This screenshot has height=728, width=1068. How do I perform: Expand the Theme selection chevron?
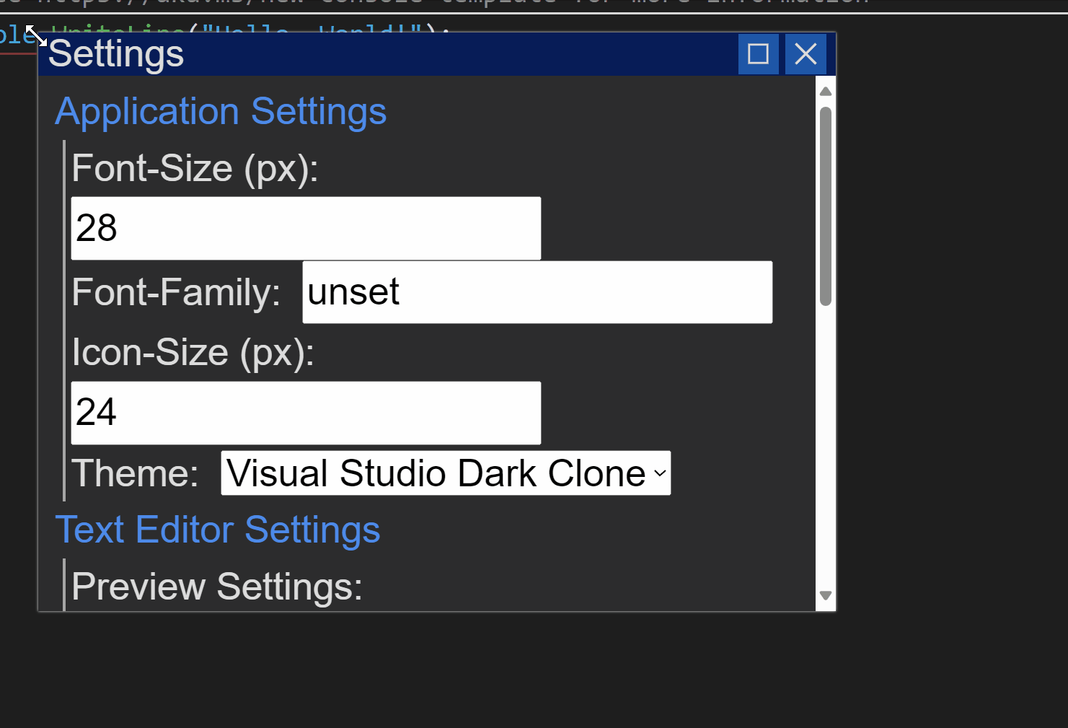click(658, 473)
